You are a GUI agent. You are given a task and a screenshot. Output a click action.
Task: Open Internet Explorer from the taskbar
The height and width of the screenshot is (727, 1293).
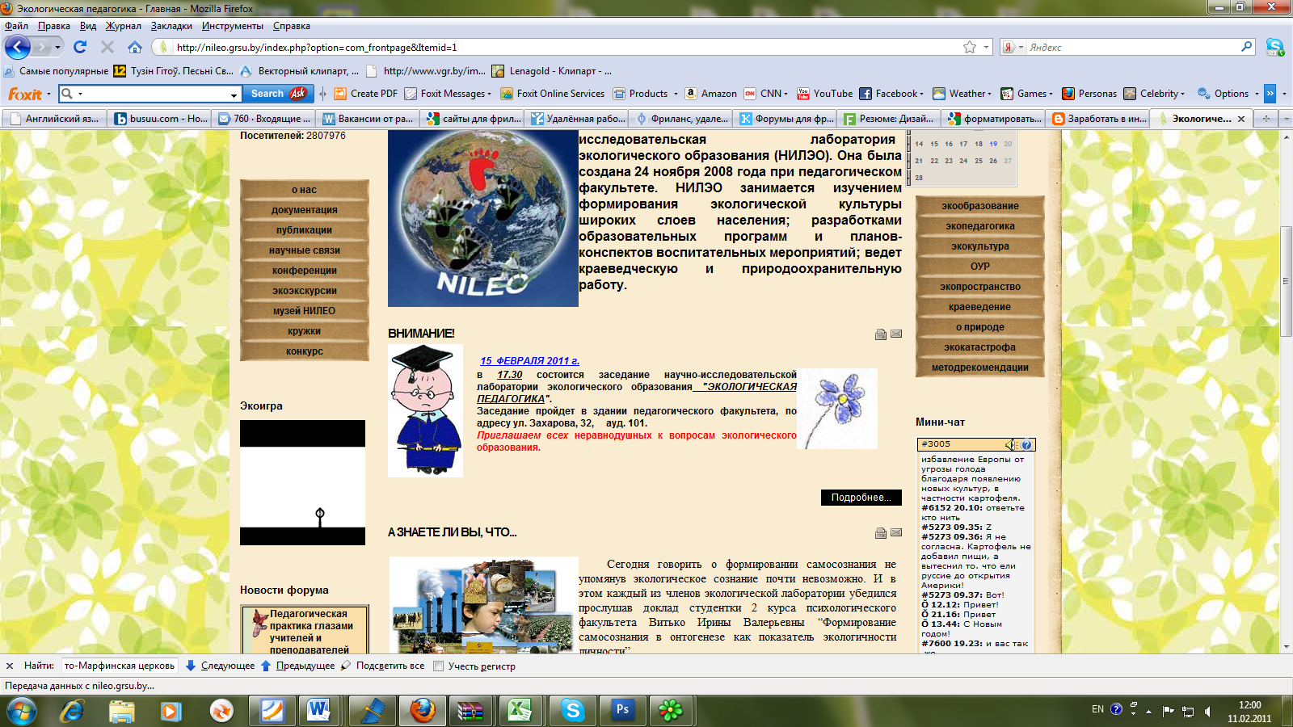(x=72, y=711)
